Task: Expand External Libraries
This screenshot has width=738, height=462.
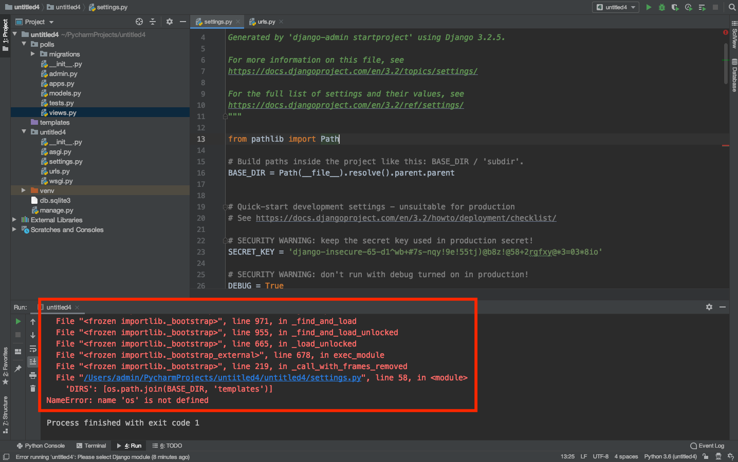Action: coord(15,220)
